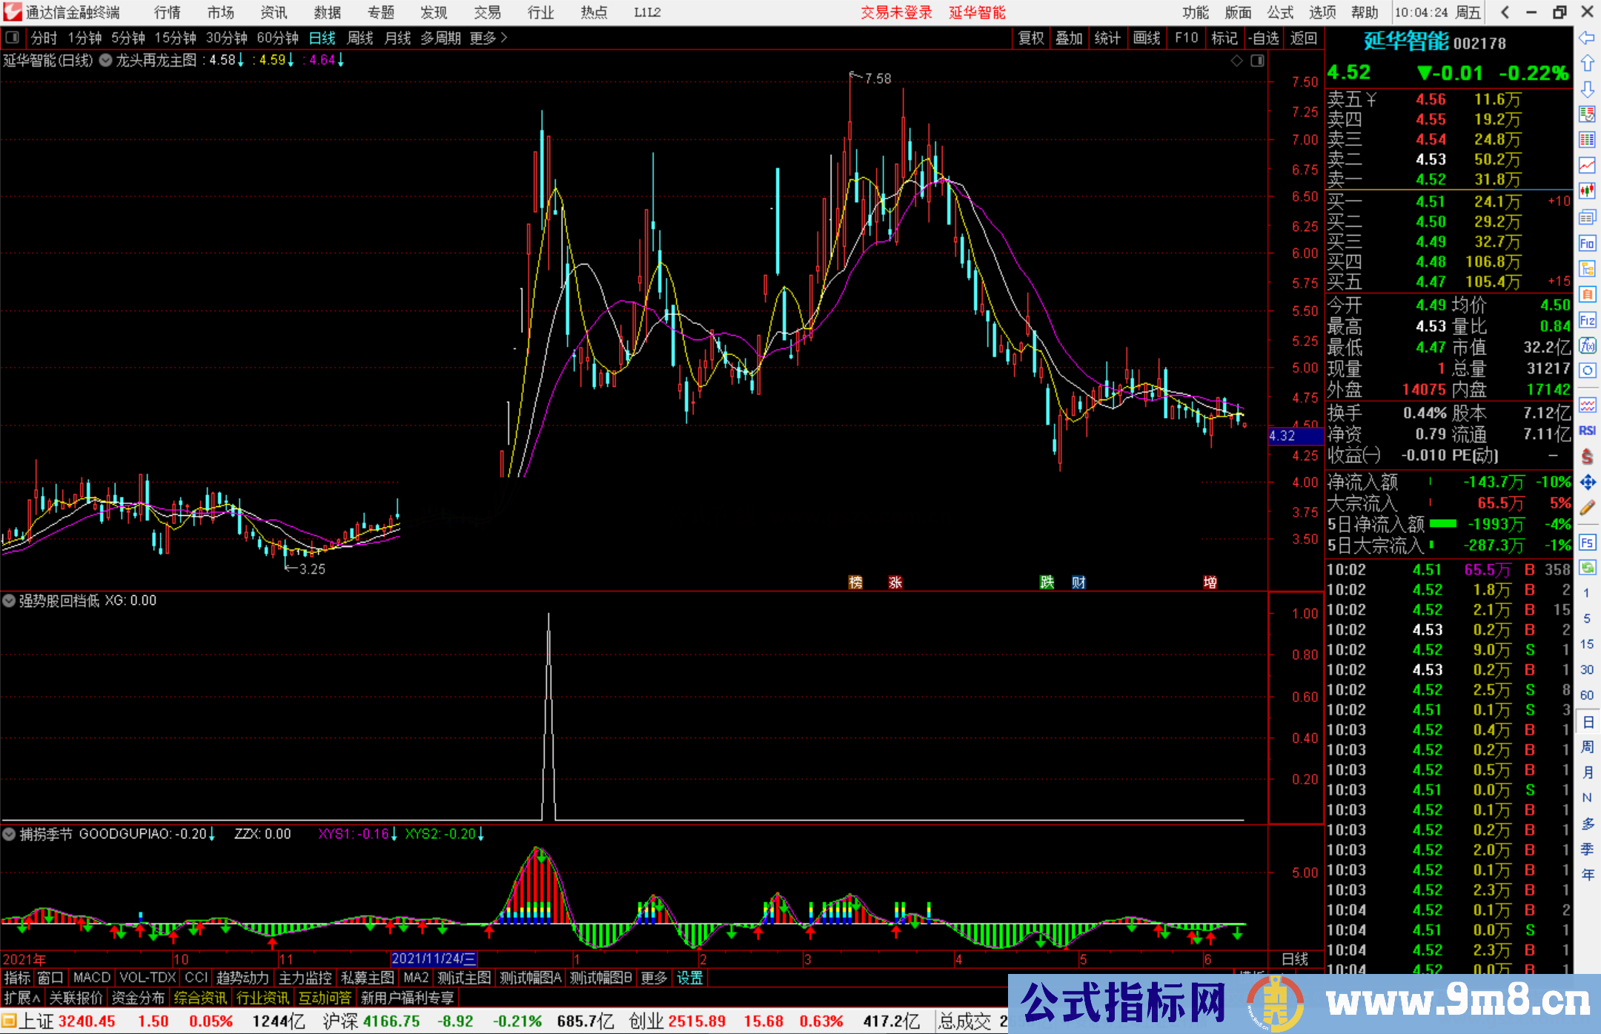This screenshot has width=1601, height=1034.
Task: Toggle the 捕捞季节 indicator circle button
Action: pyautogui.click(x=9, y=834)
